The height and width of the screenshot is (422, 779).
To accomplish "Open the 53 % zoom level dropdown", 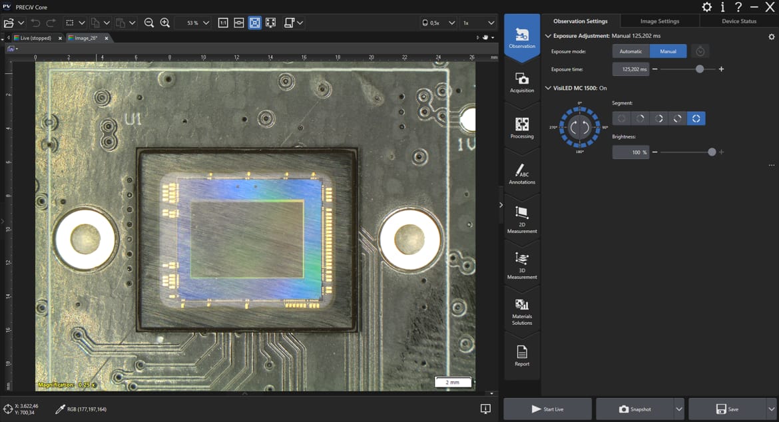I will [206, 23].
